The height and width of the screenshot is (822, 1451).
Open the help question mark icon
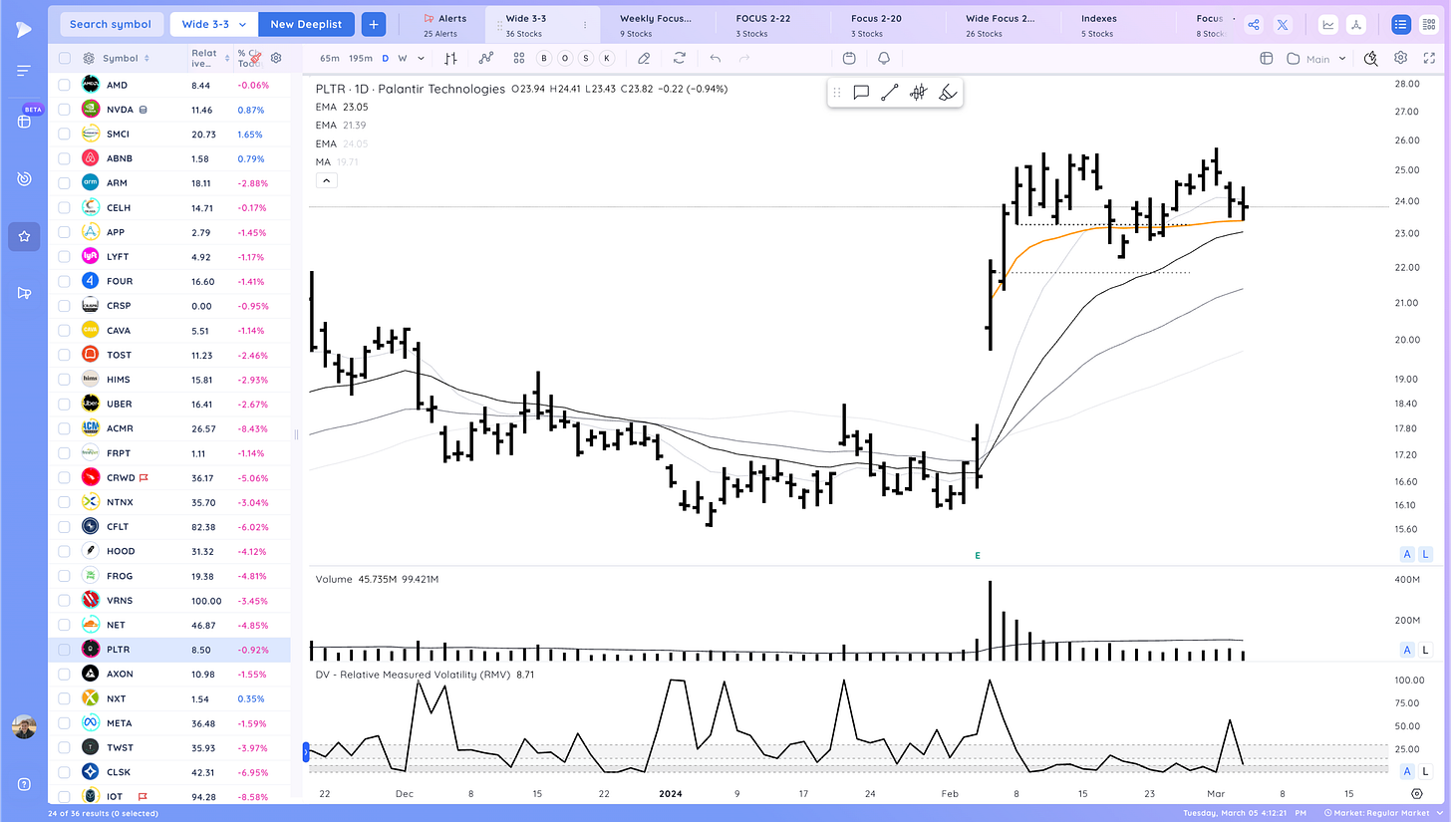point(24,784)
